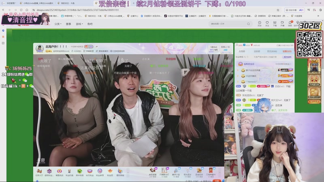
Task: Select the 极光圣女 gift
Action: (187, 172)
